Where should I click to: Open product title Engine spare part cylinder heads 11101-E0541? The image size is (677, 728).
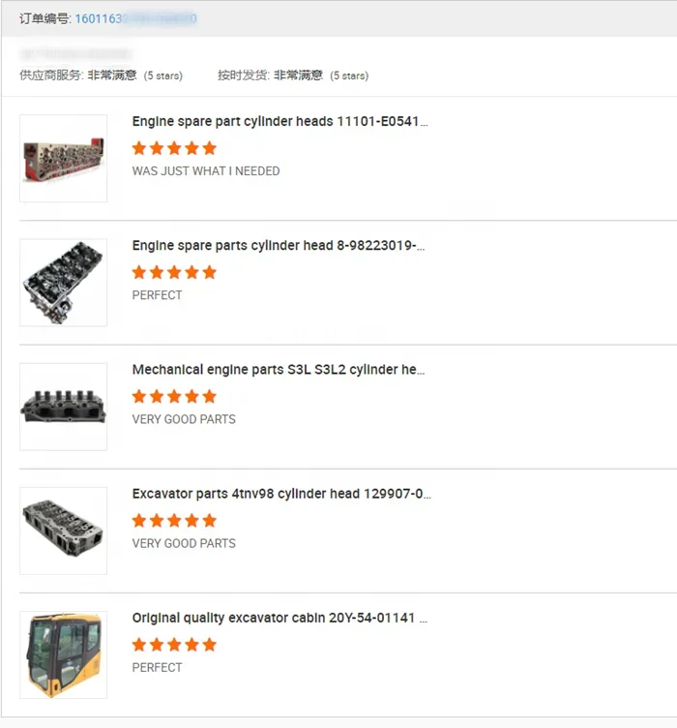tap(280, 121)
